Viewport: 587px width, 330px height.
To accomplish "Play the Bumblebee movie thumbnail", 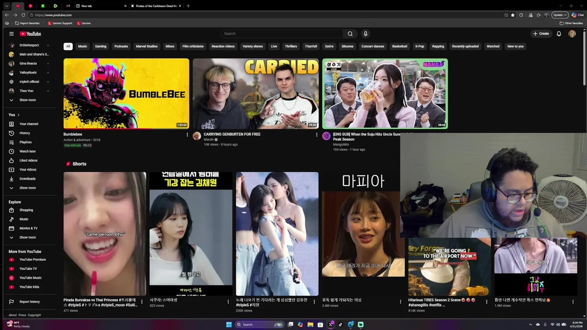I will [126, 93].
